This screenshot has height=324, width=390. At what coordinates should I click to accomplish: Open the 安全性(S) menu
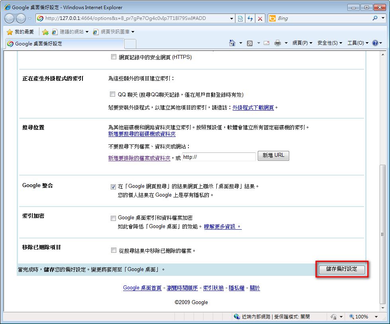pos(330,43)
